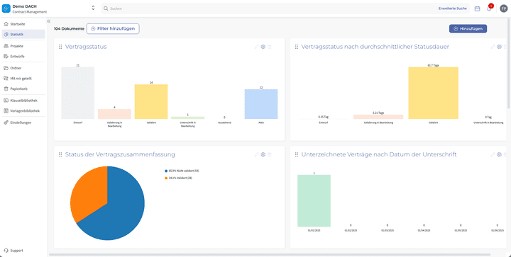
Task: Open Mit mir geteilt section
Action: click(23, 79)
